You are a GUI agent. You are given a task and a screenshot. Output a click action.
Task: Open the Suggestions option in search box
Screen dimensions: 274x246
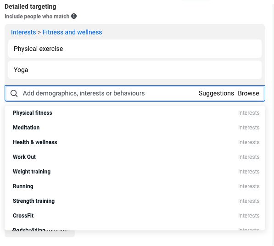(216, 93)
